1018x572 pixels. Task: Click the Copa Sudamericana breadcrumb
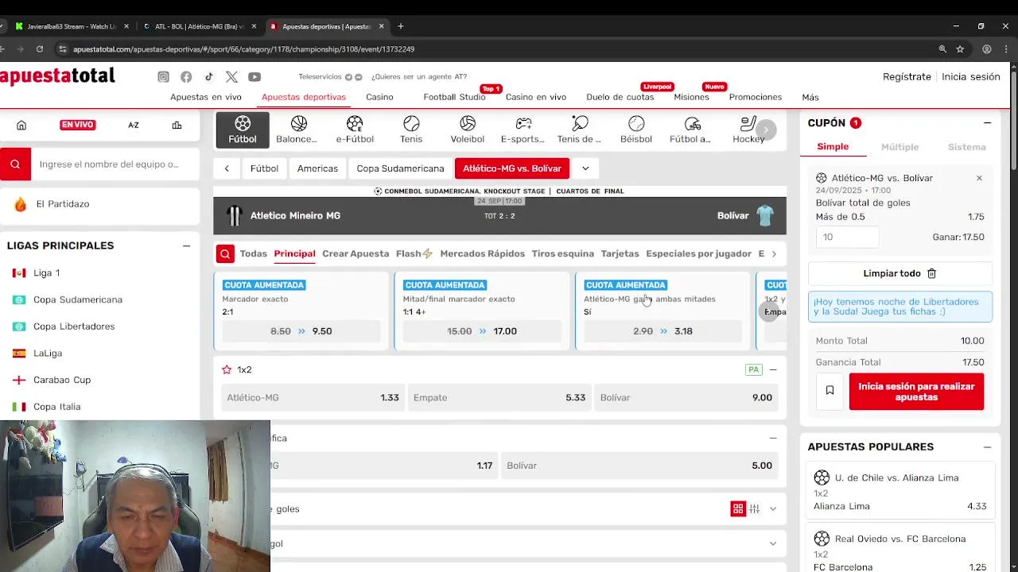point(400,168)
